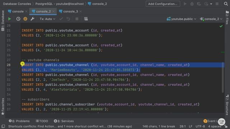
Task: Click the orange playground P icon
Action: coord(25,19)
